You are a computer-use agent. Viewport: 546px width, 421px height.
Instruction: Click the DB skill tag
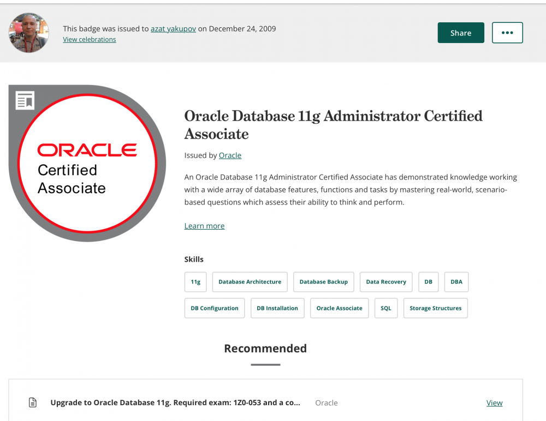point(429,282)
